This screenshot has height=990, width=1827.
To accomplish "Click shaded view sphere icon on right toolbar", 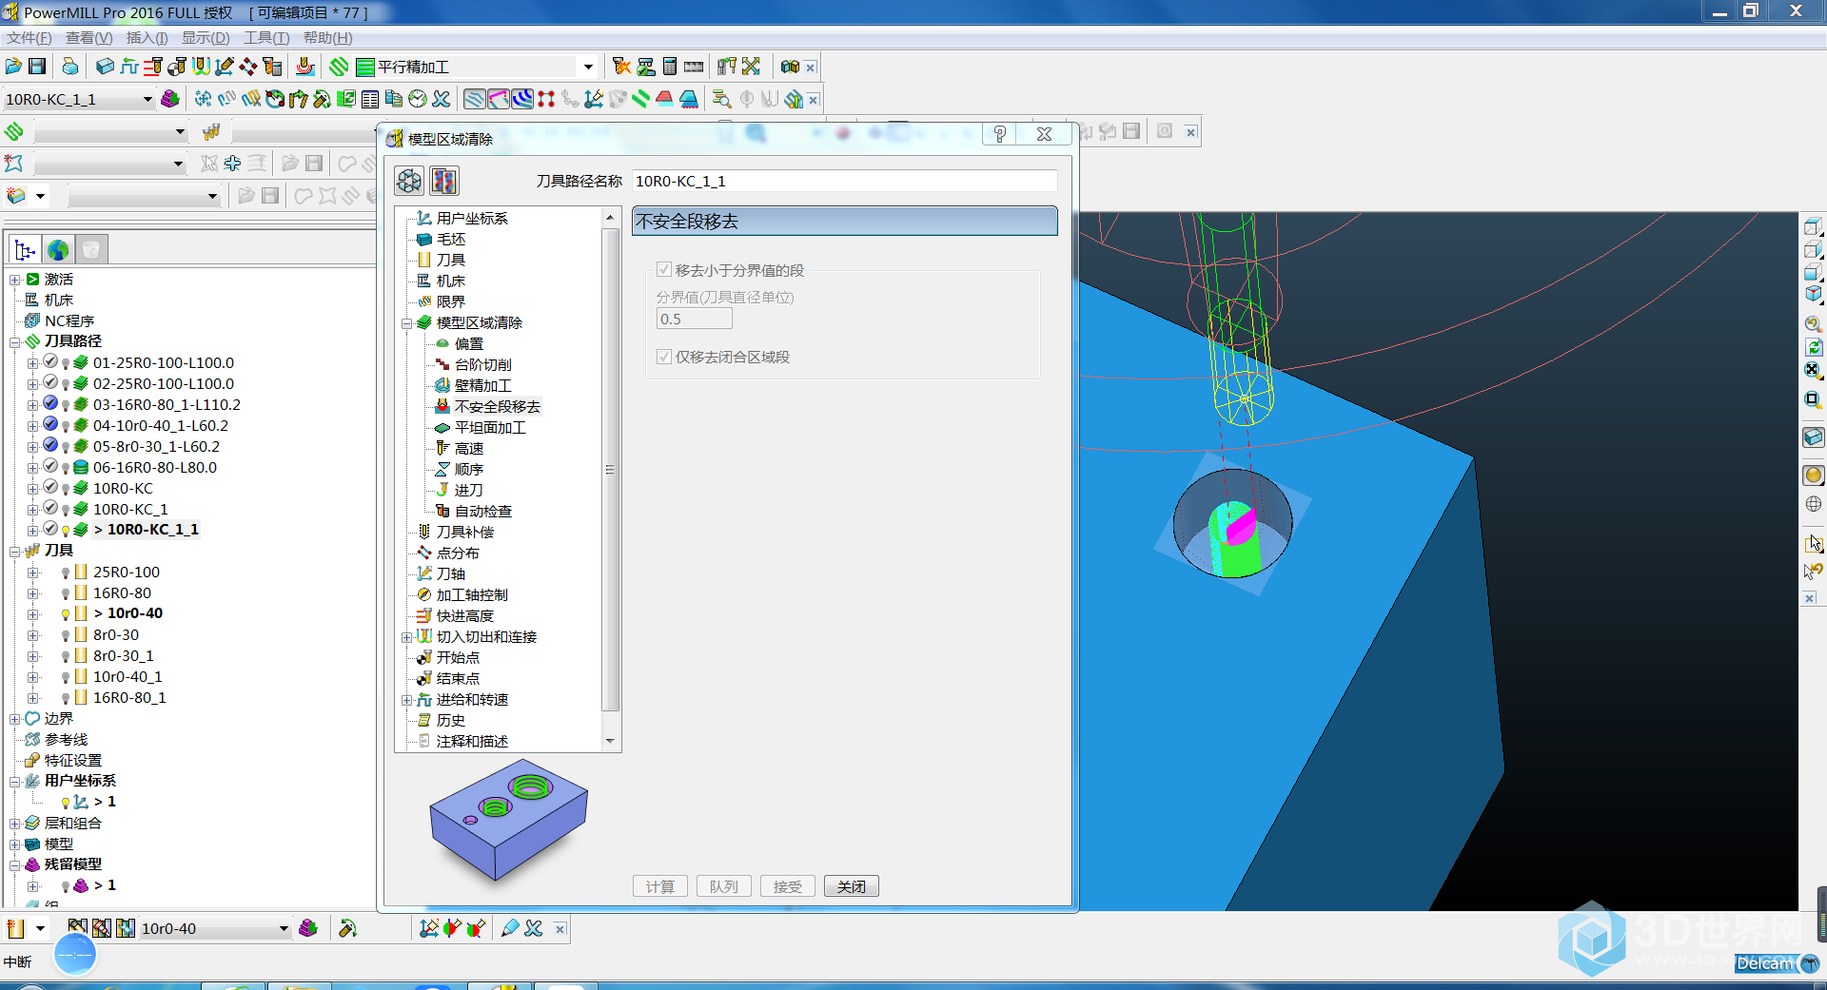I will tap(1813, 475).
